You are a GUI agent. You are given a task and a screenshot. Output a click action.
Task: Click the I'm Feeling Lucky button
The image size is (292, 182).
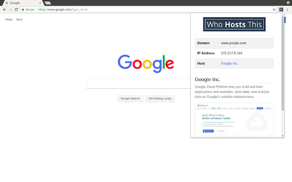[160, 98]
